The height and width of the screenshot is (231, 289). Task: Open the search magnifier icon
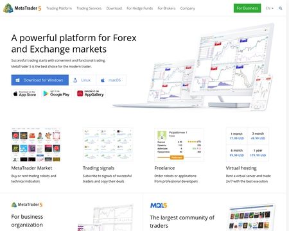click(x=281, y=8)
